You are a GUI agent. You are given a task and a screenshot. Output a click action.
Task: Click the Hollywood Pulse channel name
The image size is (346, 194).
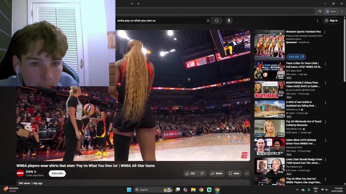[294, 147]
